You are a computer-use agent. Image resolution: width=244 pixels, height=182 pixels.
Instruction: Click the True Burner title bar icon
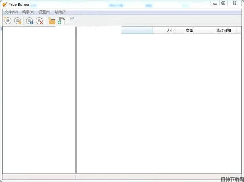(x=5, y=5)
